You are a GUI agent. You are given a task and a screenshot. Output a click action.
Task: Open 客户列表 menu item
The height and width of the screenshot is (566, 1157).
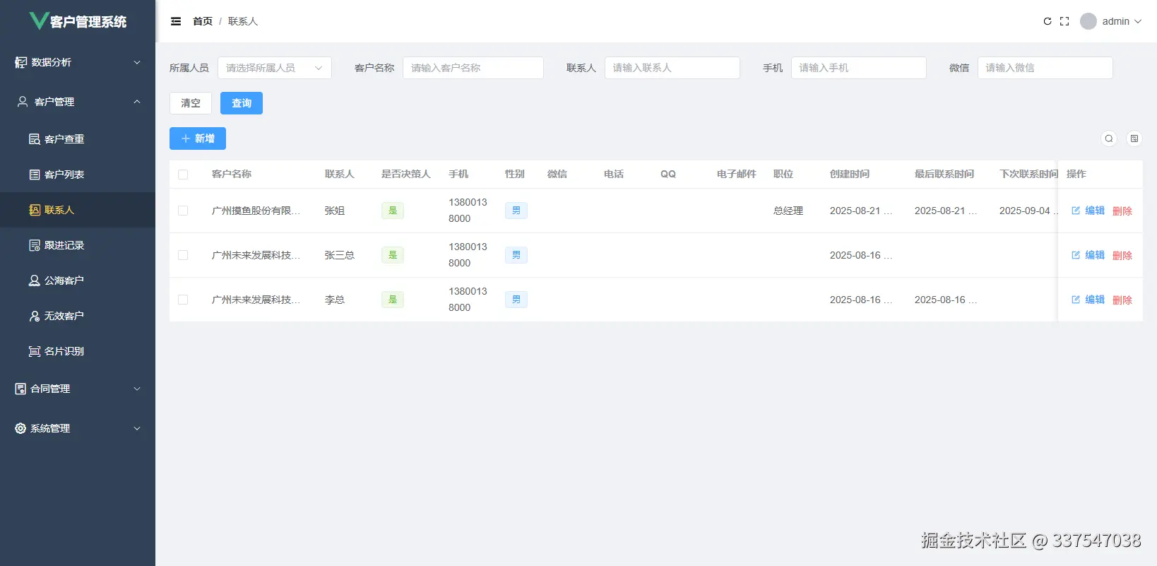(78, 175)
